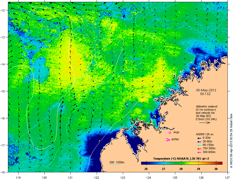Click the longitude label 126
Image resolution: width=233 pixels, height=180 pixels.
tap(201, 177)
